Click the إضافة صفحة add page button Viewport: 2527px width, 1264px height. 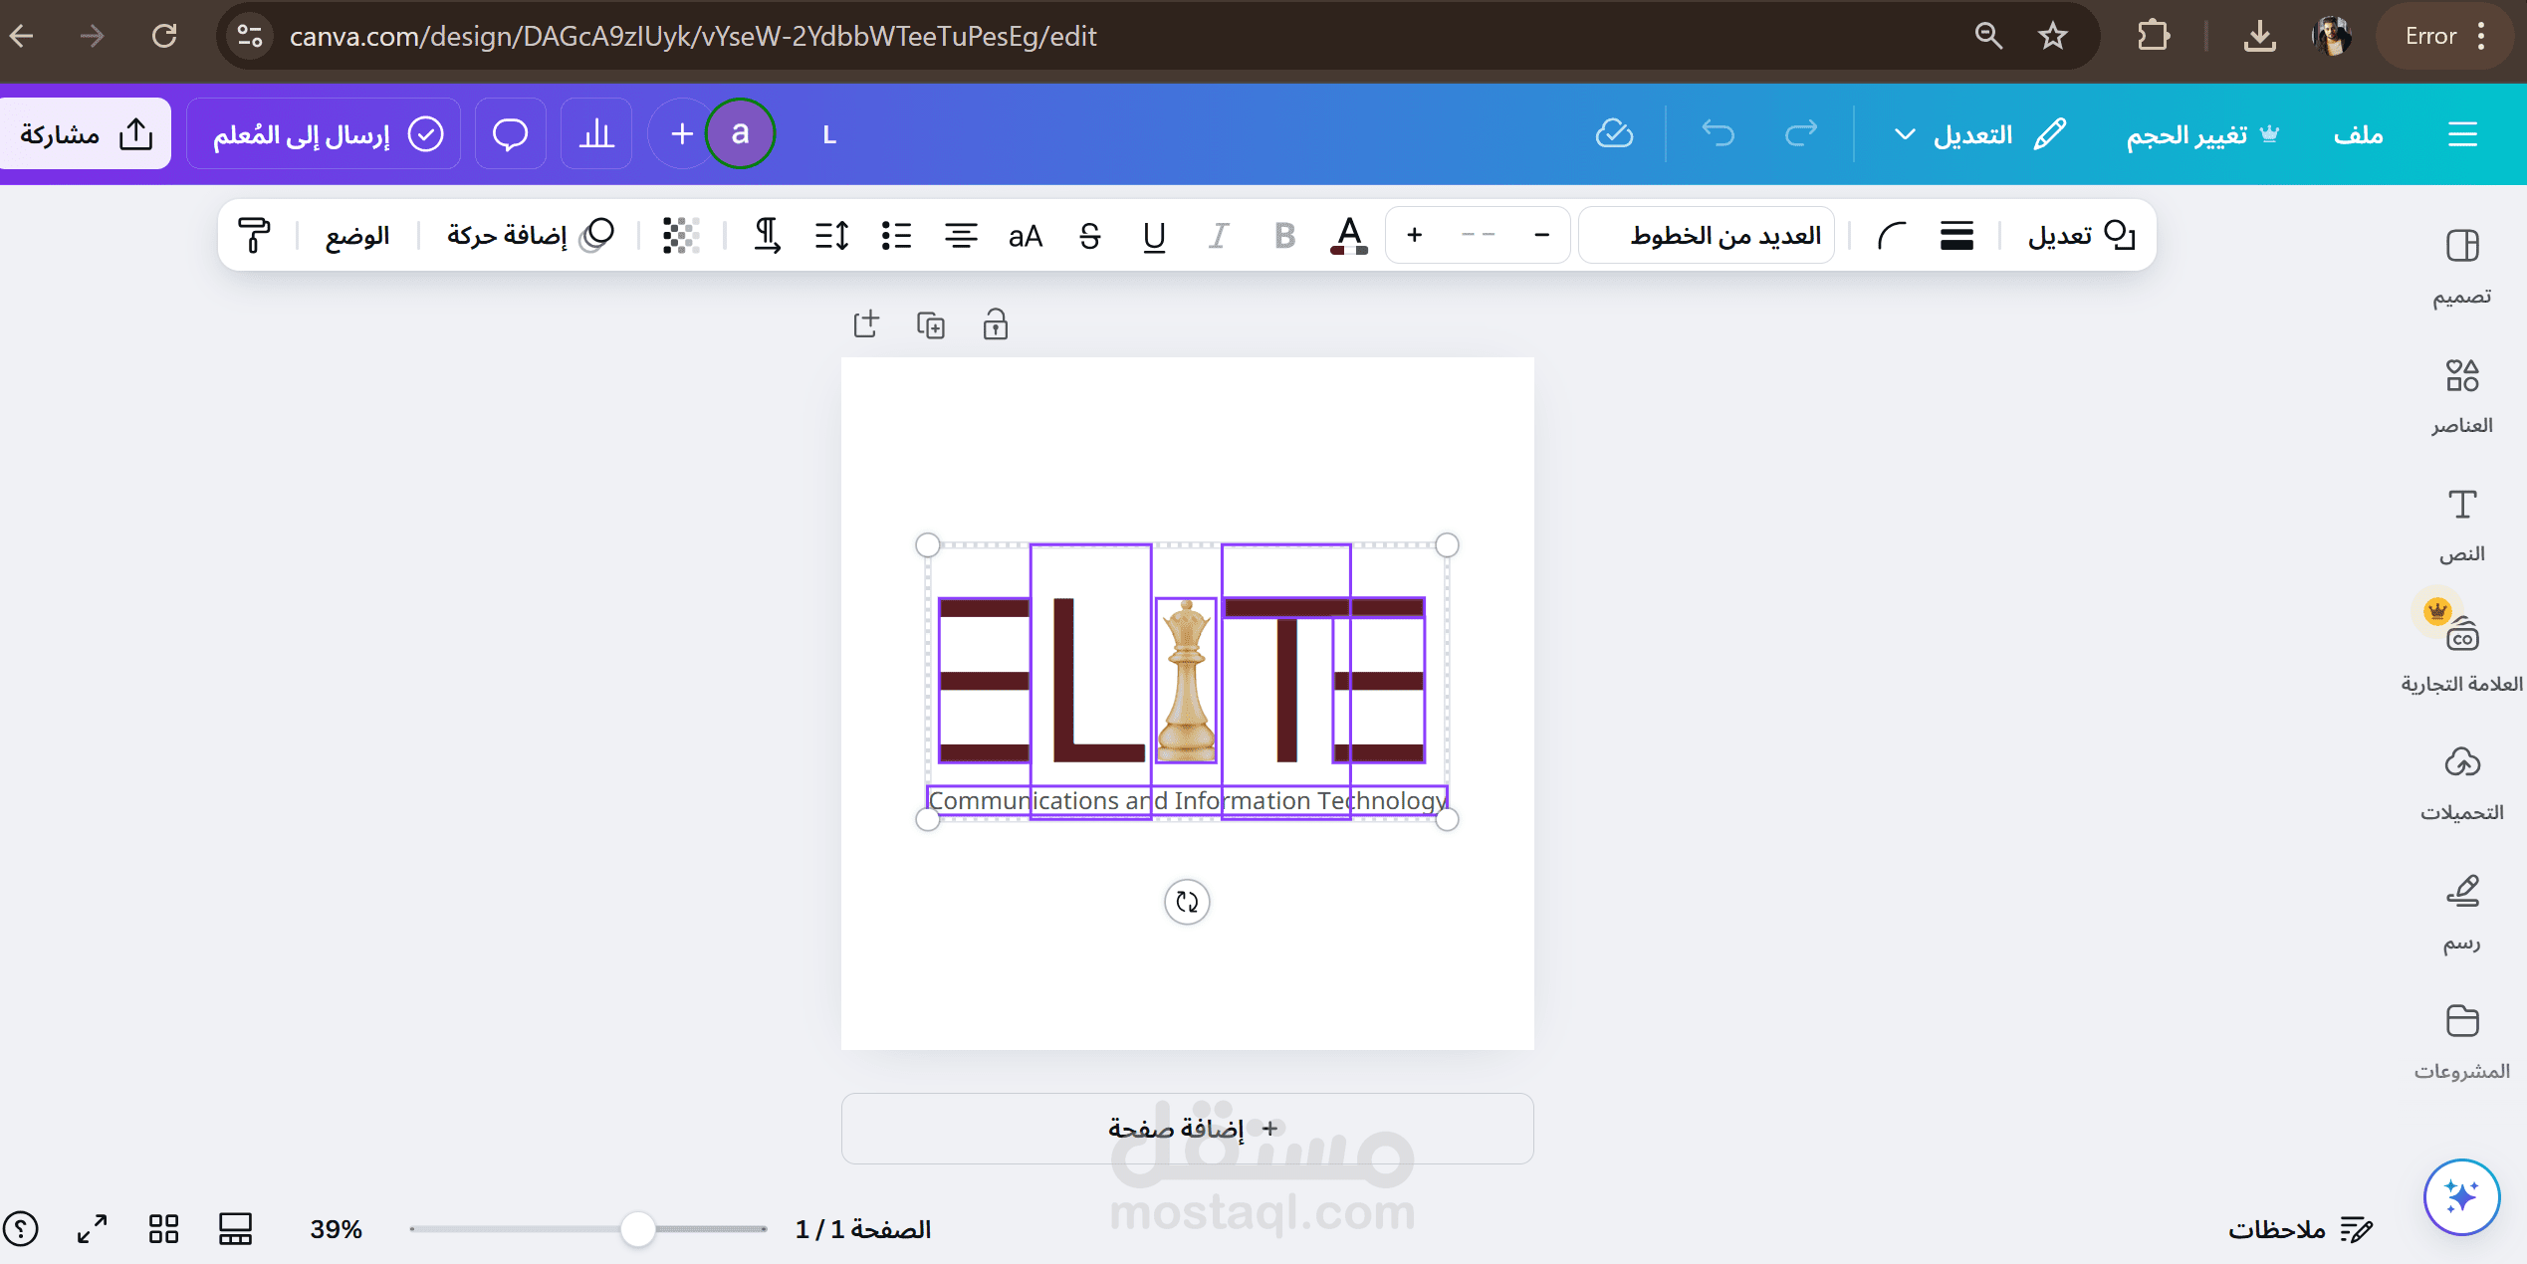[x=1187, y=1129]
